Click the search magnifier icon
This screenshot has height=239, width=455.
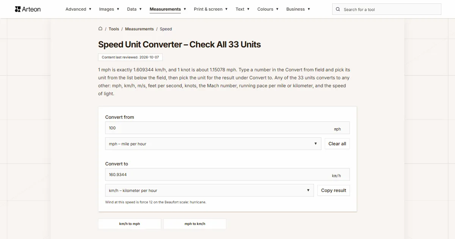[x=338, y=9]
